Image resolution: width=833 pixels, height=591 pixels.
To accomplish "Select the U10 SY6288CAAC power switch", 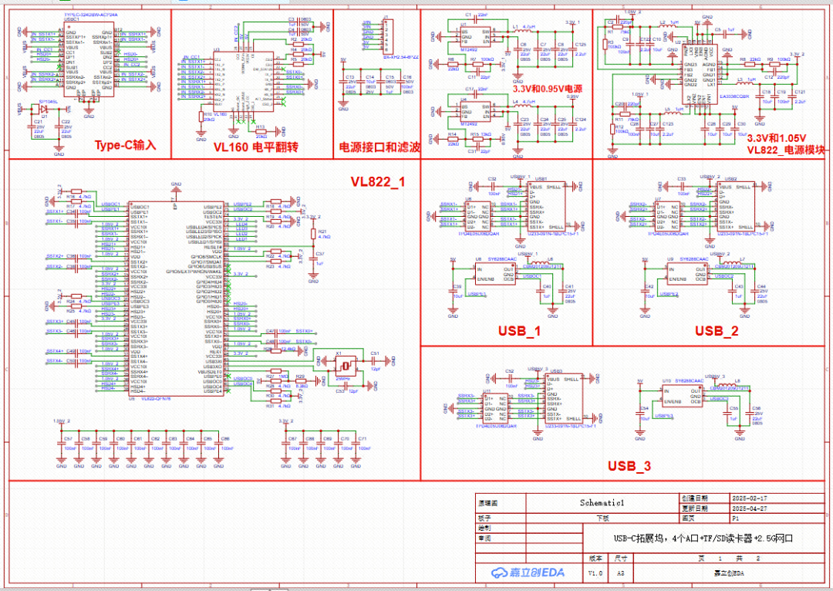I will click(682, 396).
